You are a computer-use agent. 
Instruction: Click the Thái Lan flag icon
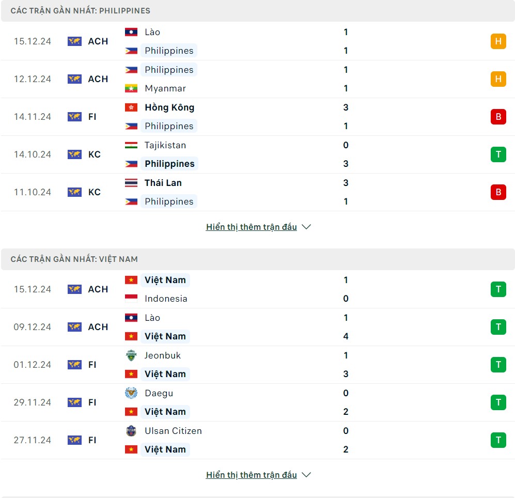[131, 183]
